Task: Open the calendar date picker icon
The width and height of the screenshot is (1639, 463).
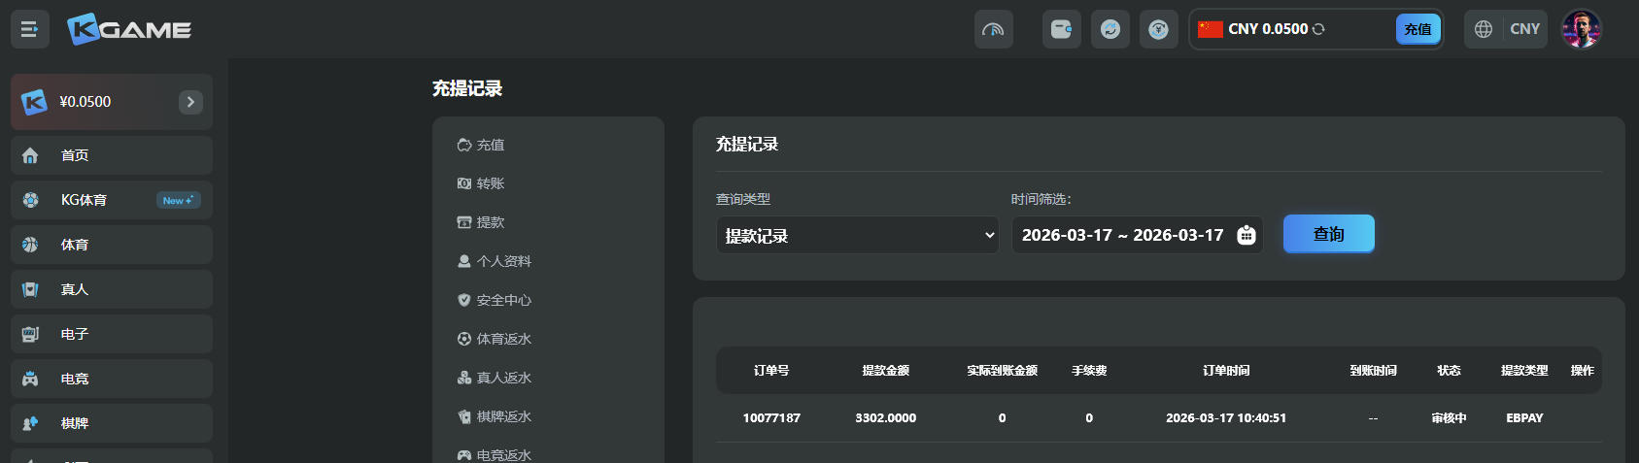Action: pos(1246,235)
